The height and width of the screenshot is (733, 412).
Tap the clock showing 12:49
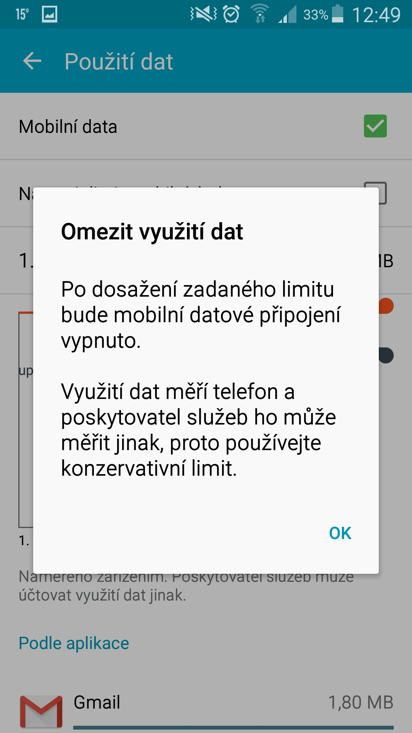click(x=376, y=15)
